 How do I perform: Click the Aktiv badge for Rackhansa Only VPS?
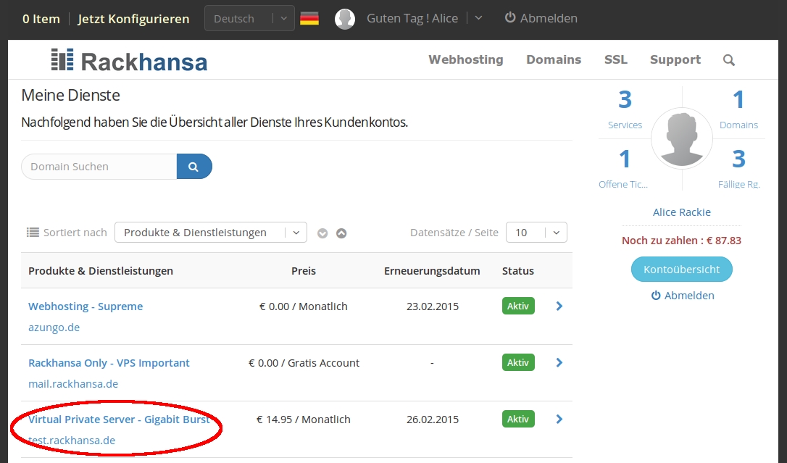518,363
